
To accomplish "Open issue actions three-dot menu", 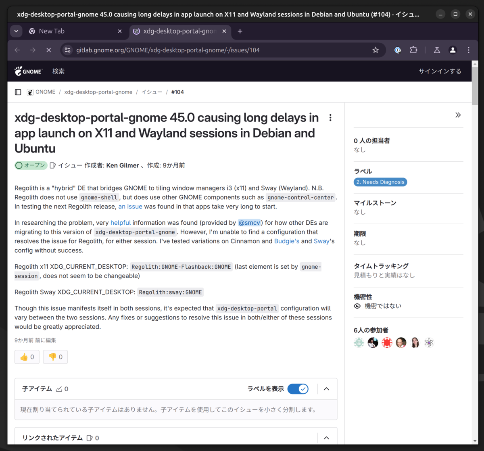I will 330,118.
